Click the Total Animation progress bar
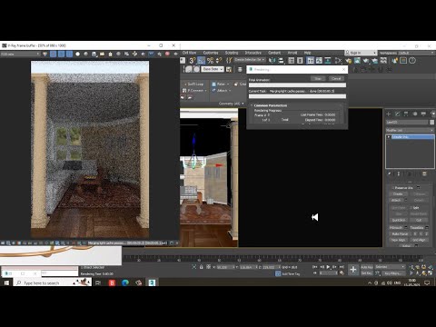 pos(297,85)
